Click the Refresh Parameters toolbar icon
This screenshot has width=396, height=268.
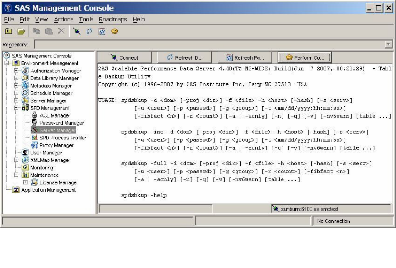(x=102, y=31)
